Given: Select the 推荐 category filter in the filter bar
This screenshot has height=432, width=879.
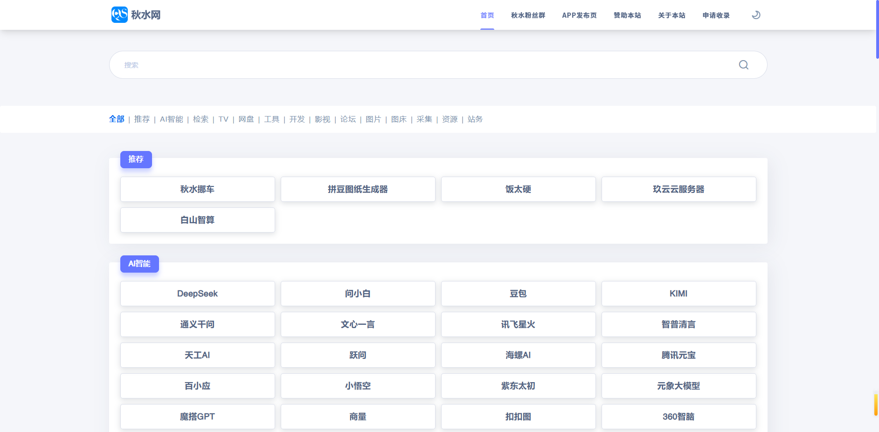Looking at the screenshot, I should (x=142, y=119).
